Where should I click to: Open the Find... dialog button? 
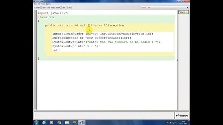coord(64,8)
